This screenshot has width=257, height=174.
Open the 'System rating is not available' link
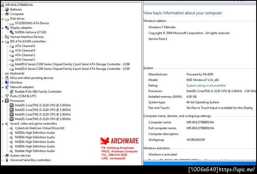point(206,85)
